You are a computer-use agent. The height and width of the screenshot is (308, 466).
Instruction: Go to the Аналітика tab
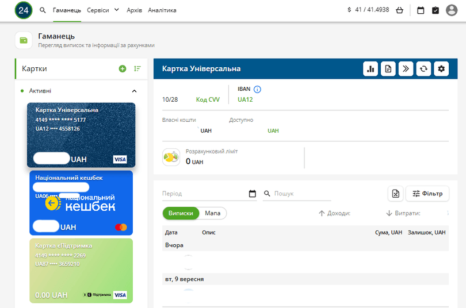tap(162, 10)
